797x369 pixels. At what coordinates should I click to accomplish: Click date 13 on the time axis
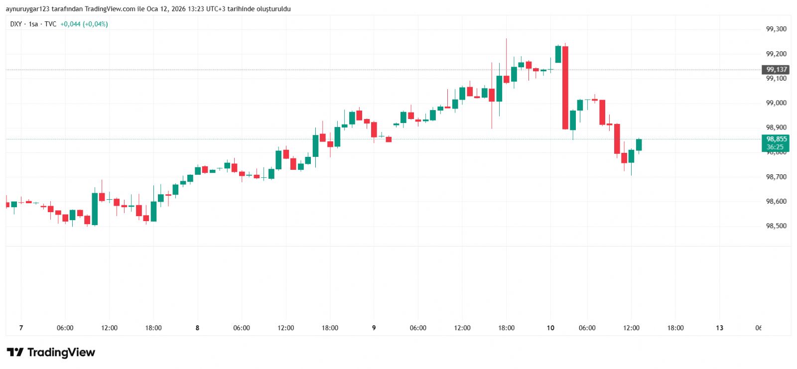click(x=719, y=328)
